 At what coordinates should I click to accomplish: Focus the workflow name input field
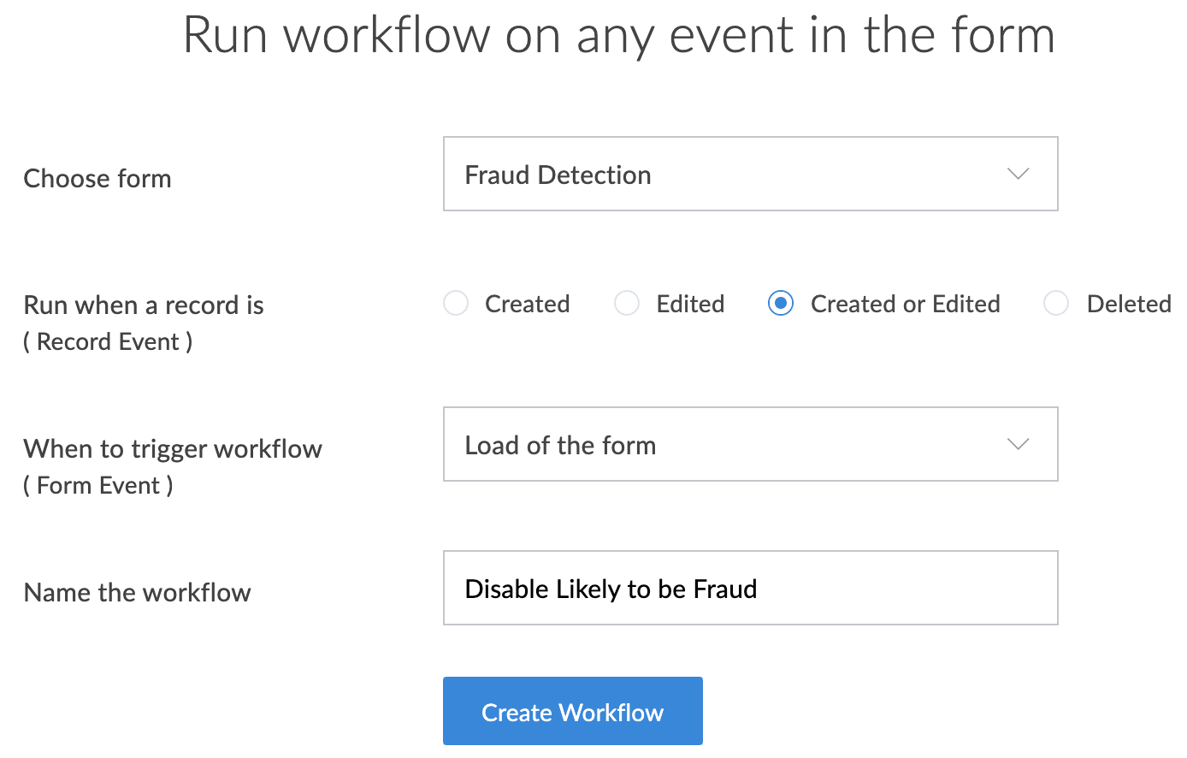tap(898, 588)
